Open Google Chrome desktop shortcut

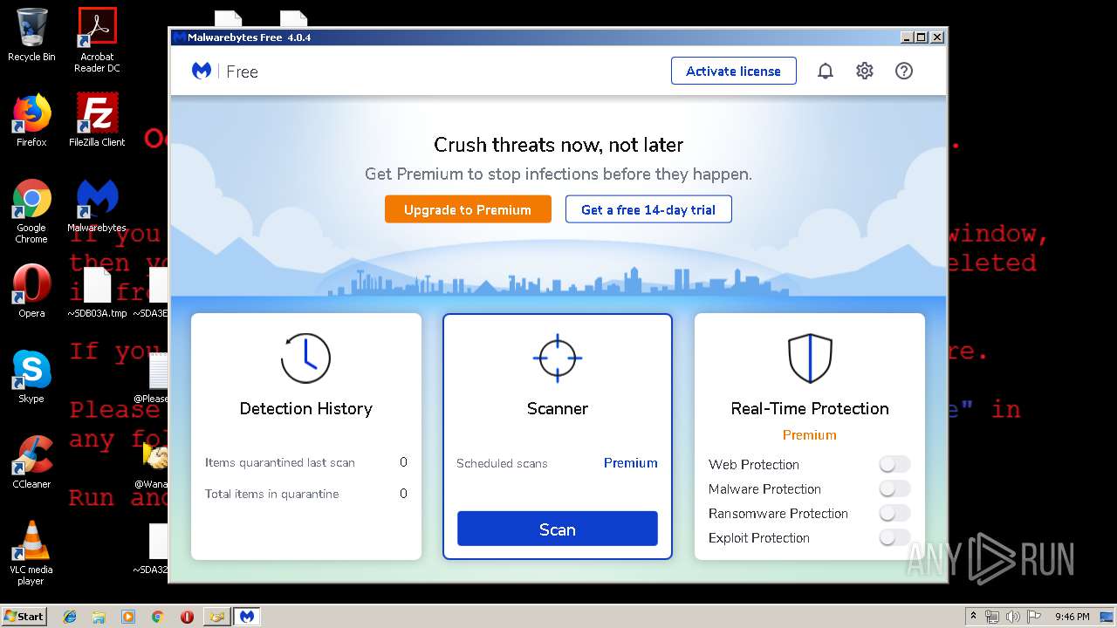pyautogui.click(x=31, y=211)
